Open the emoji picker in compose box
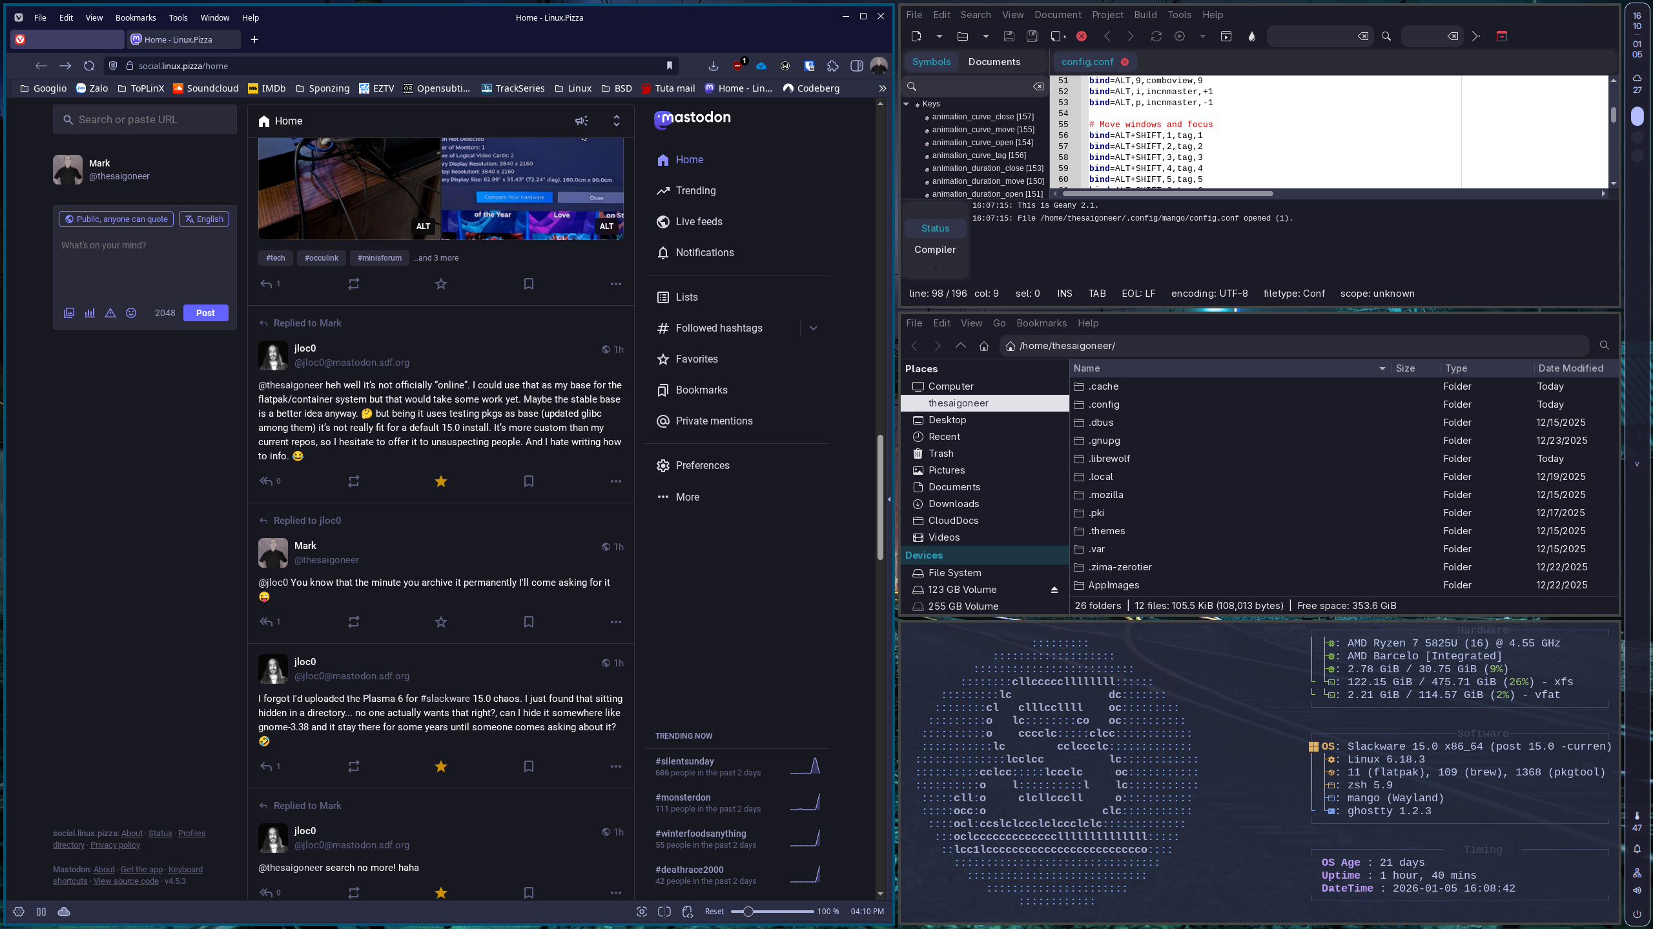The width and height of the screenshot is (1653, 929). tap(131, 313)
